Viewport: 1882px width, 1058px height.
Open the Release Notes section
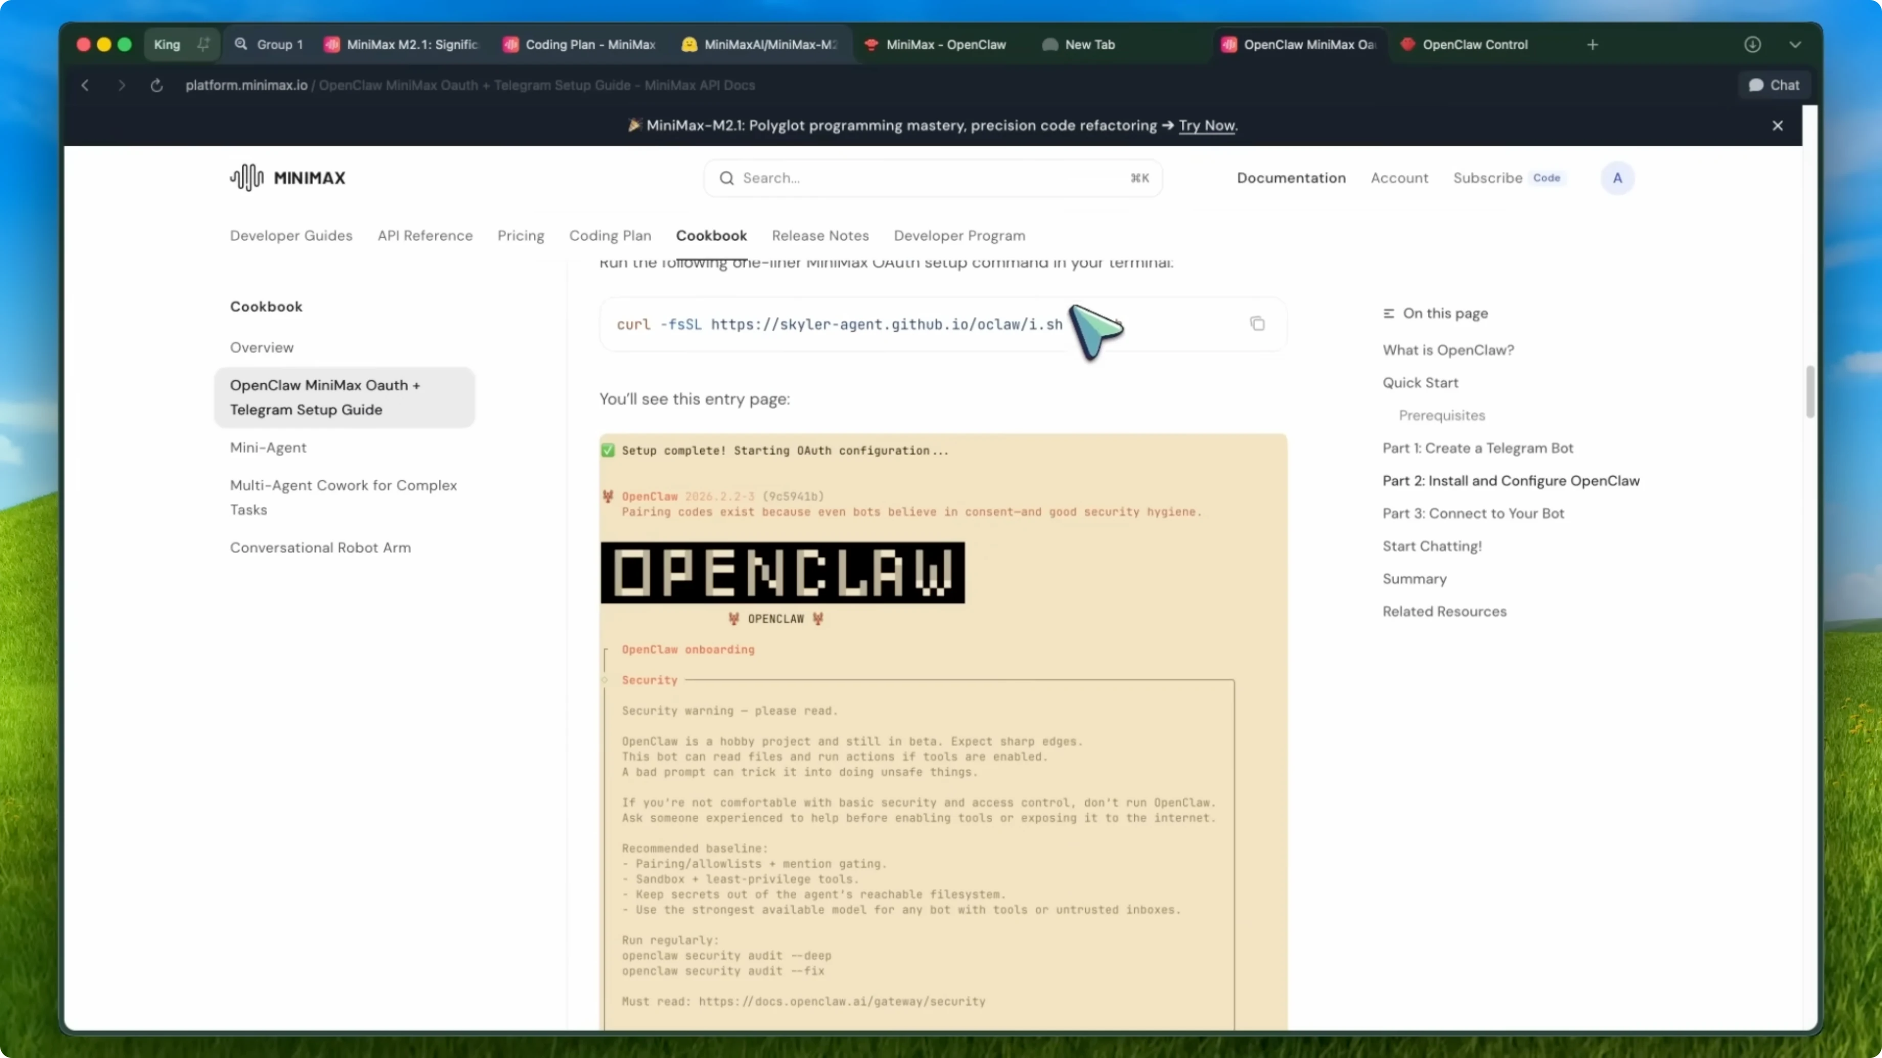(820, 235)
